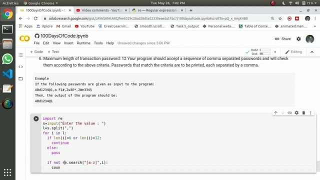Delete the cell with trash icon

[x=303, y=112]
